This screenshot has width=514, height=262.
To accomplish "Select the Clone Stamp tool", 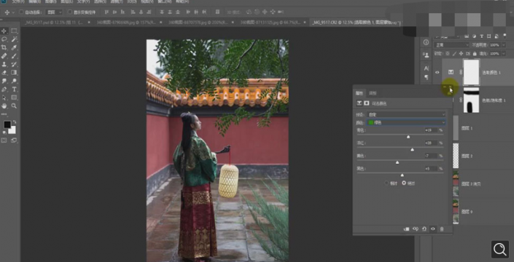I will tap(4, 65).
